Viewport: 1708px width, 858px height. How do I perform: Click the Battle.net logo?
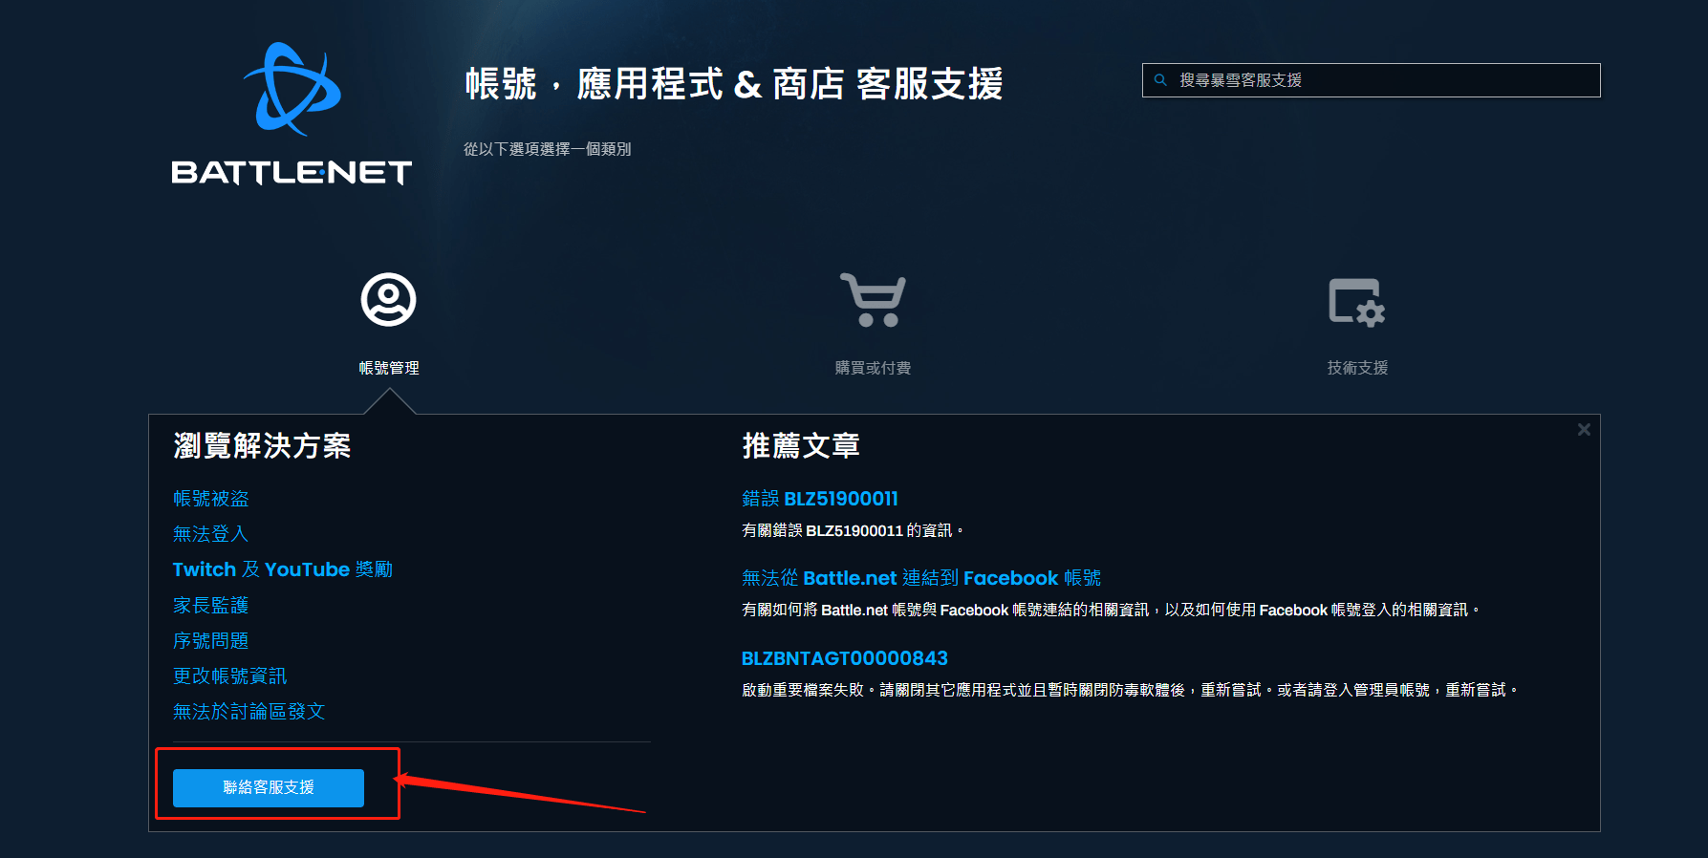click(x=292, y=114)
